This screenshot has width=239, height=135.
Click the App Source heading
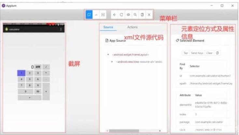point(117,41)
